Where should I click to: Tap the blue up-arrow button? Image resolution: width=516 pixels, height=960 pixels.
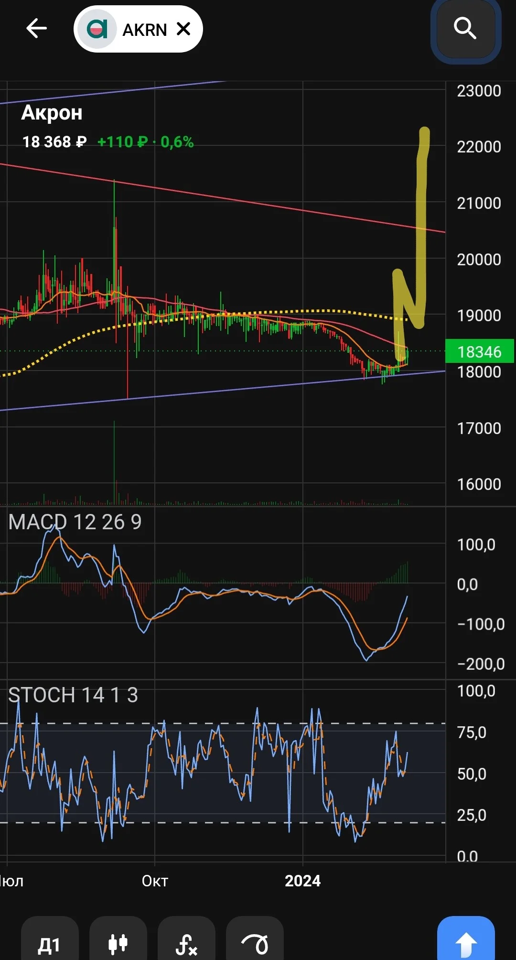[x=466, y=944]
